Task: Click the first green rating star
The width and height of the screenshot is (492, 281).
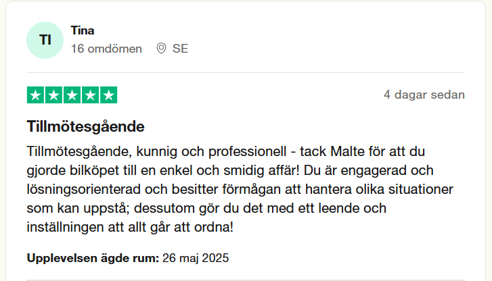Action: pos(35,95)
